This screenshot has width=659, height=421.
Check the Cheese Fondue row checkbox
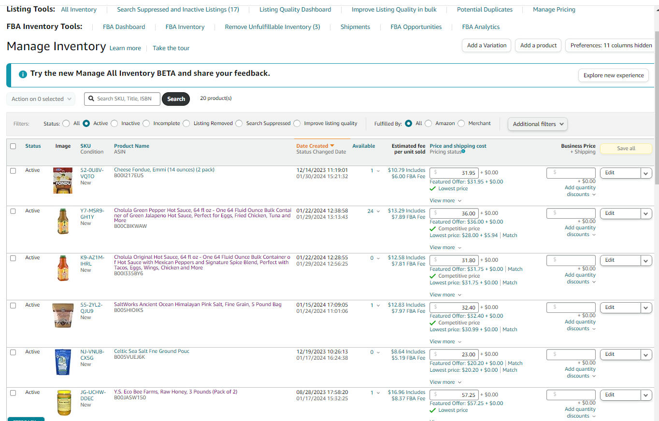(13, 170)
